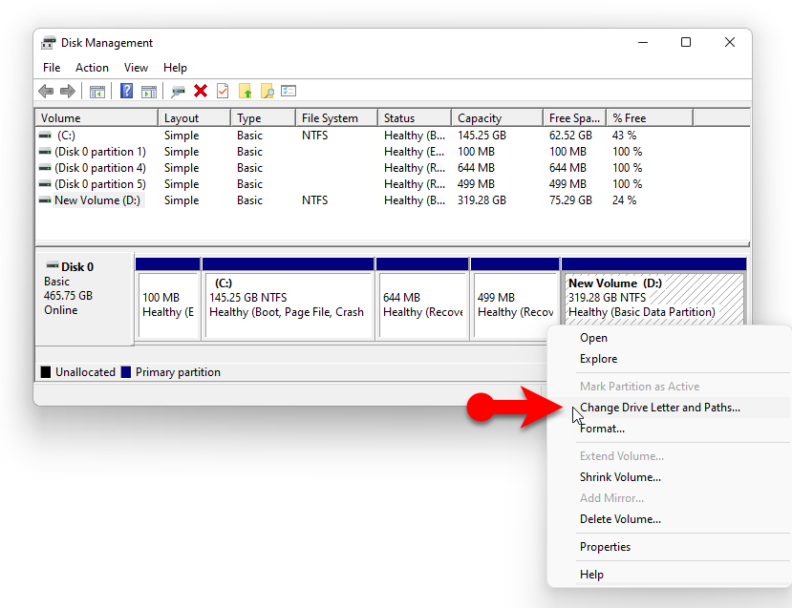The width and height of the screenshot is (792, 608).
Task: Sort by Capacity column header
Action: pyautogui.click(x=497, y=118)
